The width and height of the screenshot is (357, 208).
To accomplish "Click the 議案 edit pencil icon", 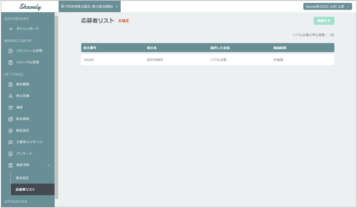I will [x=10, y=107].
